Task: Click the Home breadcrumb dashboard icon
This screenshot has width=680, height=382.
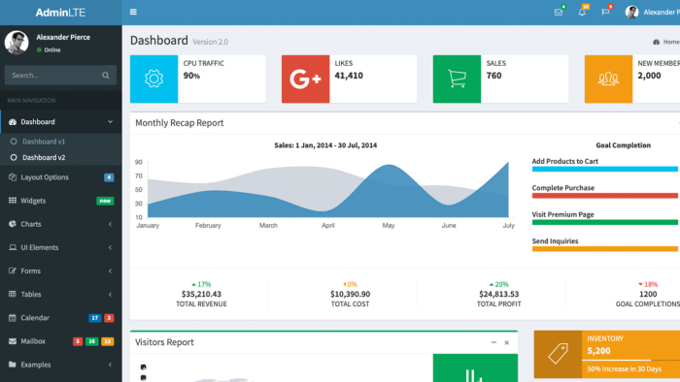Action: pos(656,42)
